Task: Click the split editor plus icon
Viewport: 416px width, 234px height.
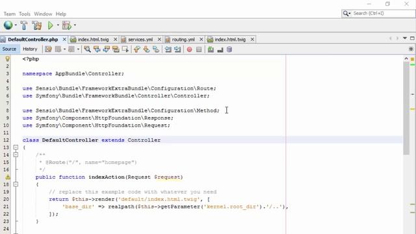Action: 411,49
